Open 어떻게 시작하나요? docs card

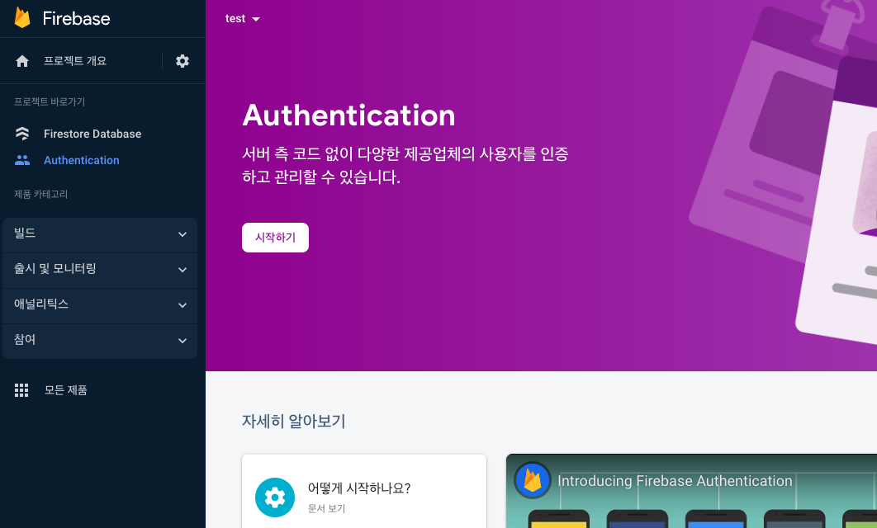click(x=364, y=491)
